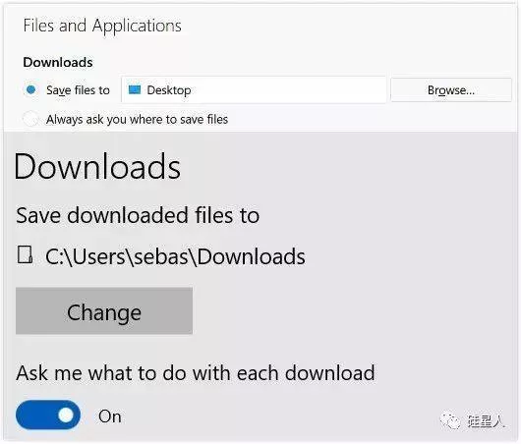Click the Browse... button
Viewport: 521px width, 444px height.
(x=451, y=90)
